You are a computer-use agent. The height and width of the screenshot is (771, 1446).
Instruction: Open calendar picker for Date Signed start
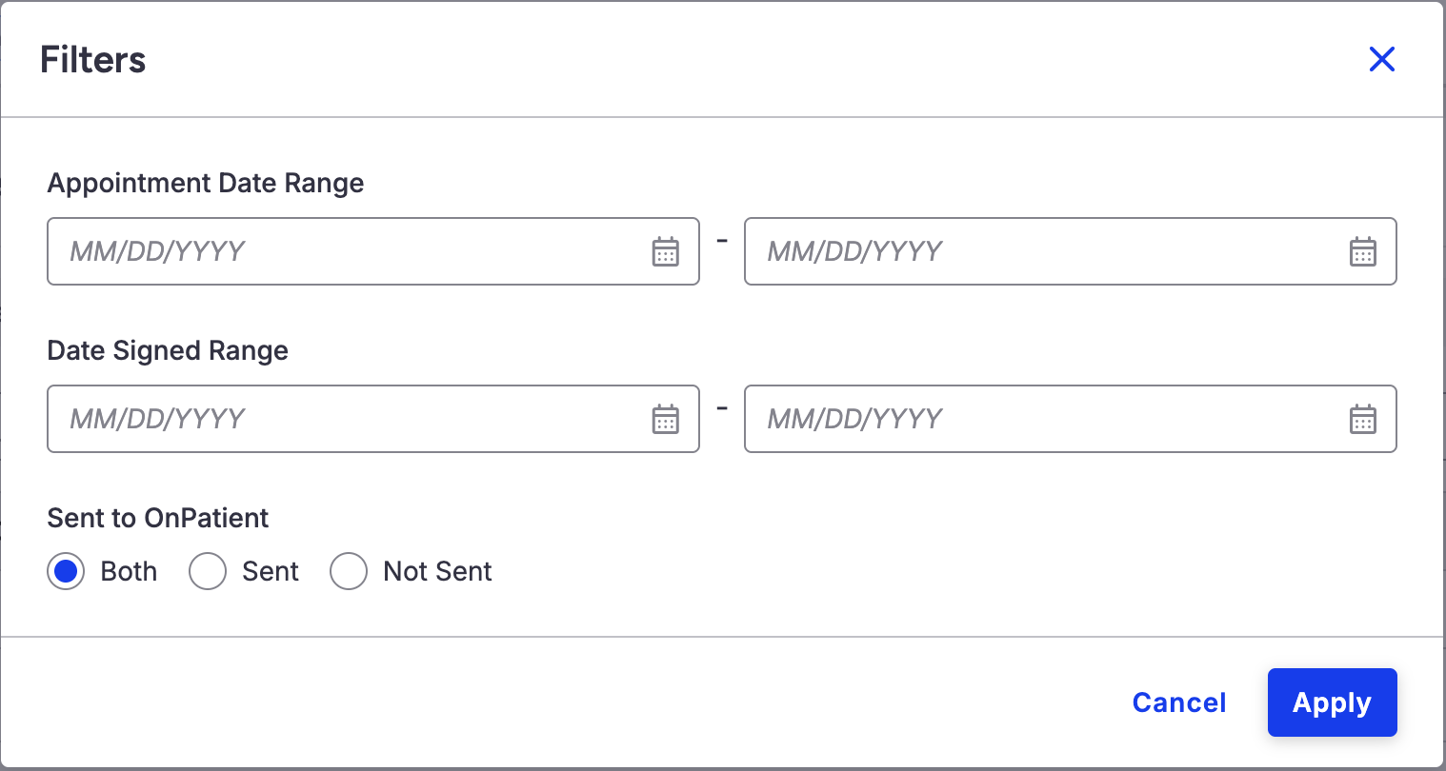pyautogui.click(x=665, y=420)
